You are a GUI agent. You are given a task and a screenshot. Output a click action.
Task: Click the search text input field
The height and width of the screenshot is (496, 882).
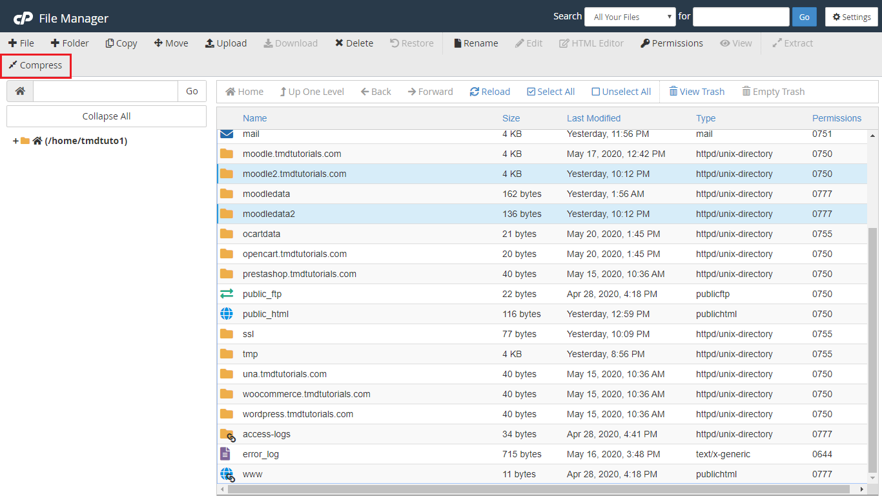(741, 17)
